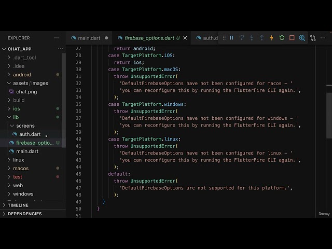
Task: Expand the web folder
Action: click(x=18, y=186)
